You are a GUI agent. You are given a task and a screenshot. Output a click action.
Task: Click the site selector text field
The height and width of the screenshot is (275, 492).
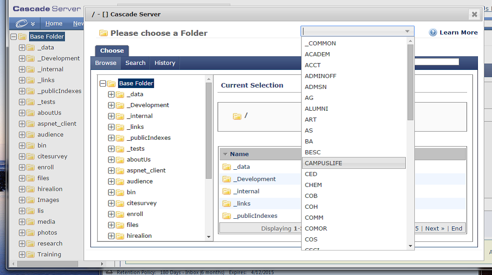pyautogui.click(x=353, y=31)
